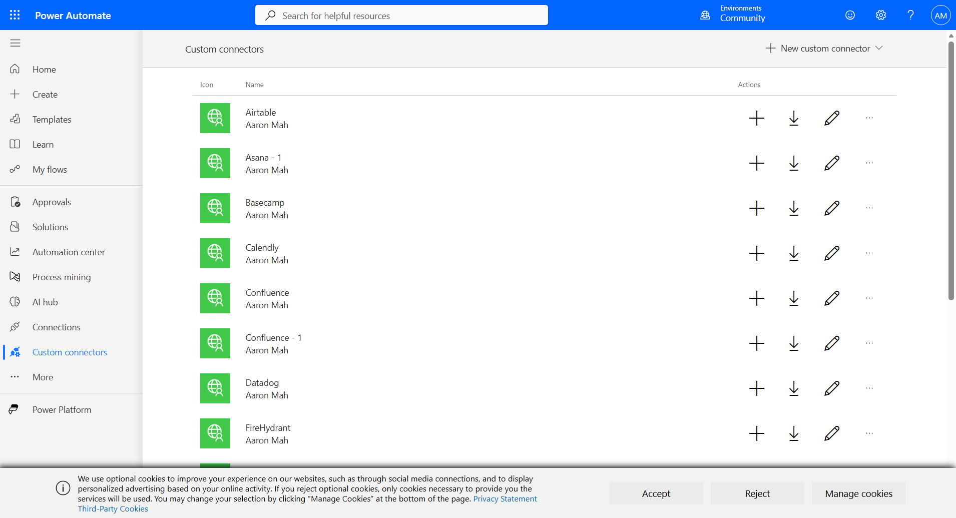
Task: Edit the Confluence connector
Action: [x=832, y=298]
